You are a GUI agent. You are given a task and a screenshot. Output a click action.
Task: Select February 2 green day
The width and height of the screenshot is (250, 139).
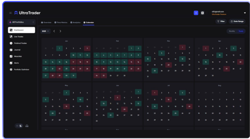(138, 48)
